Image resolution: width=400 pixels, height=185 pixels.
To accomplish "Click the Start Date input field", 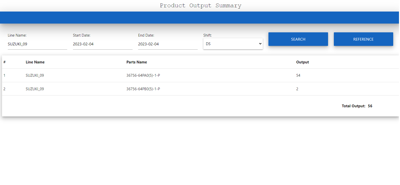I will tap(102, 44).
